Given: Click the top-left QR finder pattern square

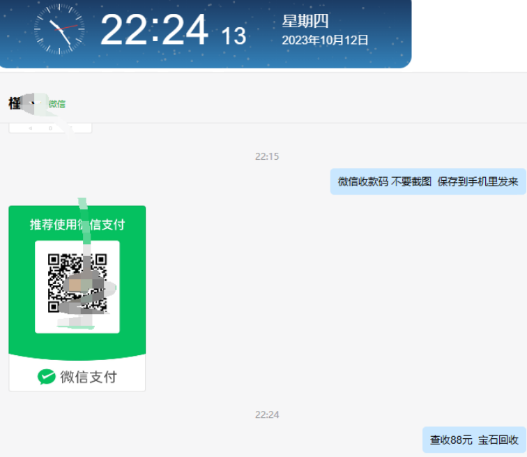Looking at the screenshot, I should (54, 260).
